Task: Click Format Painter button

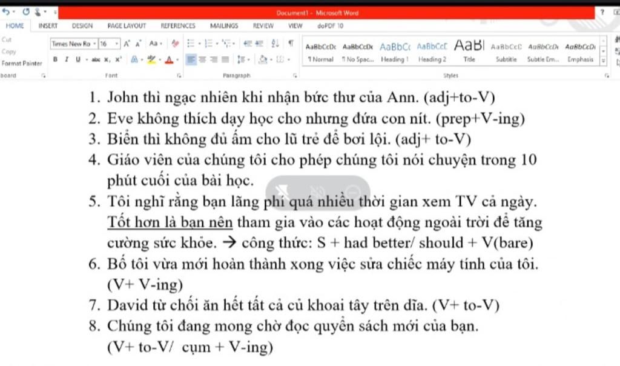Action: click(x=21, y=63)
